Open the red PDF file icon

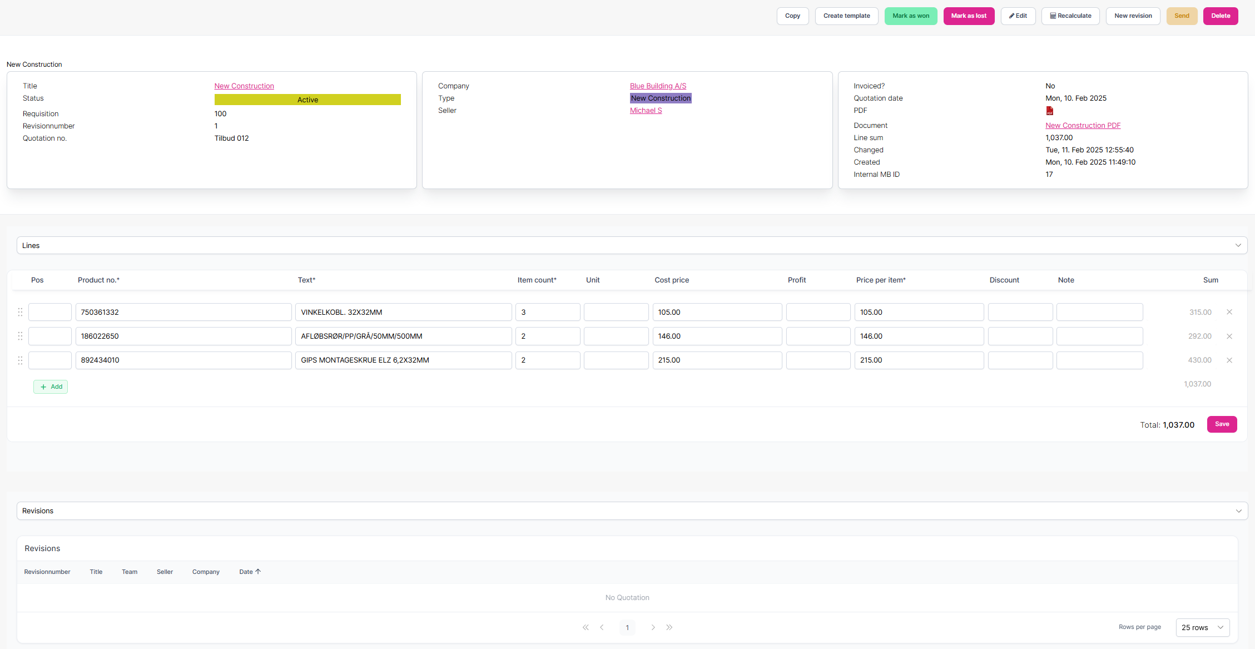click(1049, 111)
